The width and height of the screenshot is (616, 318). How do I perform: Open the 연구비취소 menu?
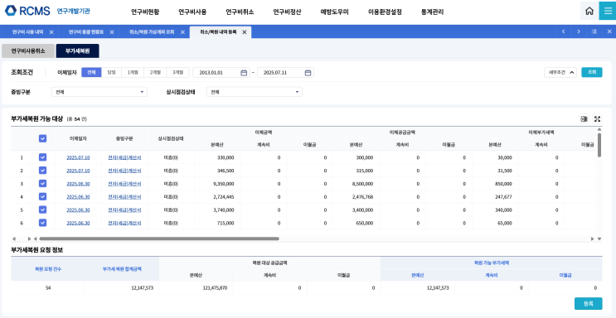(240, 12)
